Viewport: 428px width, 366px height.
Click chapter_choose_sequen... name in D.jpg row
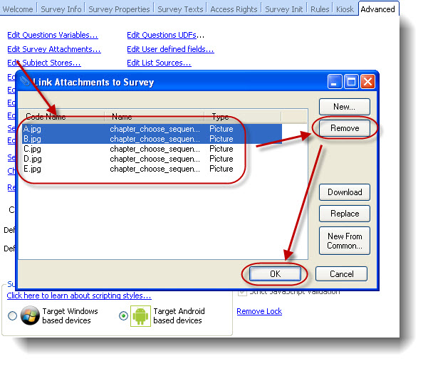pos(155,159)
